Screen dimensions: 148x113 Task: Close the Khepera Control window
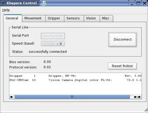(145, 3)
